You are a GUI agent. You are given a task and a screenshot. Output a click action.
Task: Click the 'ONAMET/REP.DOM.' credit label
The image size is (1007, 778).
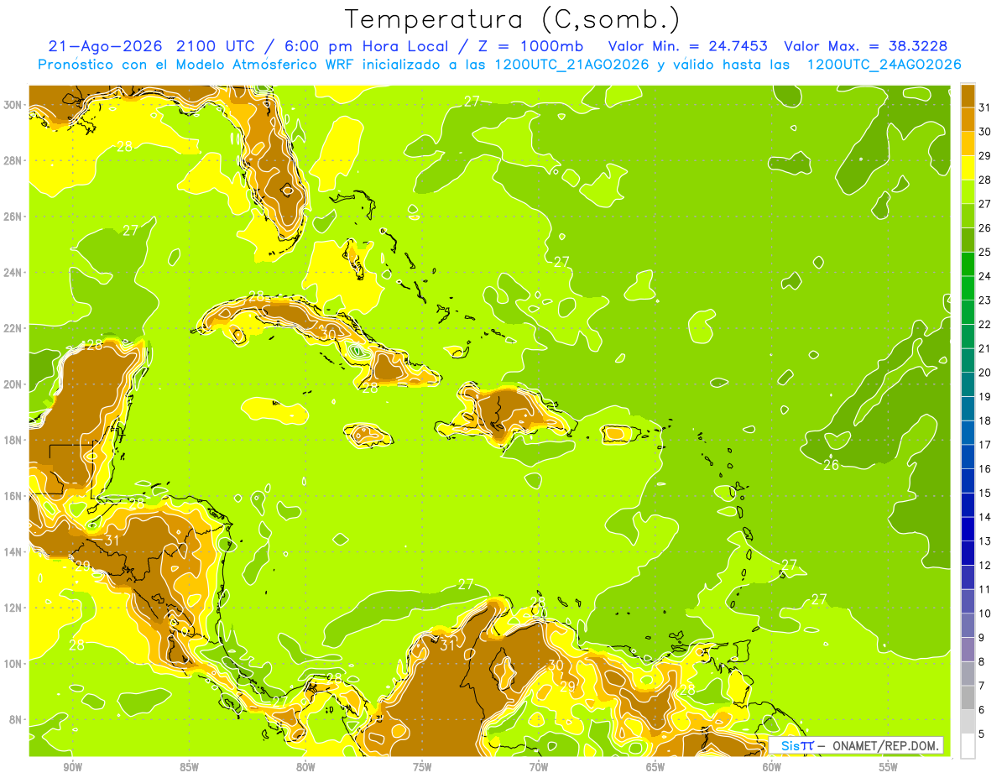(886, 745)
